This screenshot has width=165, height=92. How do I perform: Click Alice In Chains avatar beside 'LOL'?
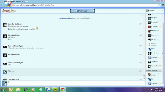pyautogui.click(x=5, y=55)
